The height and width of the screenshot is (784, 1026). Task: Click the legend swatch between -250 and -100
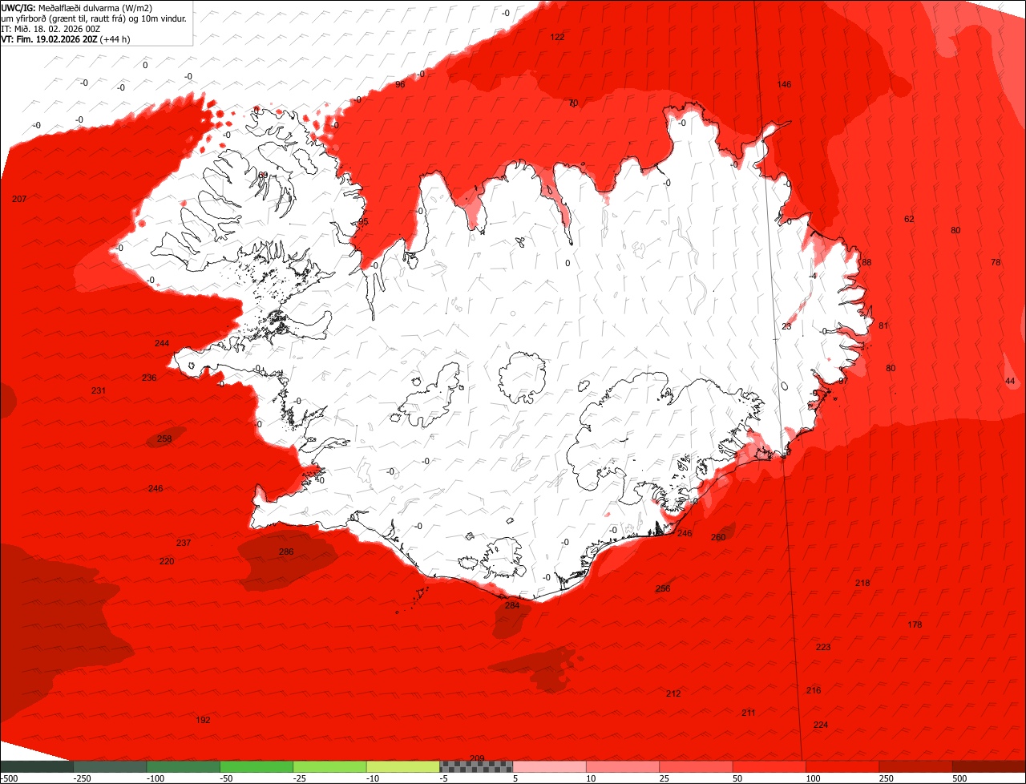coord(110,766)
